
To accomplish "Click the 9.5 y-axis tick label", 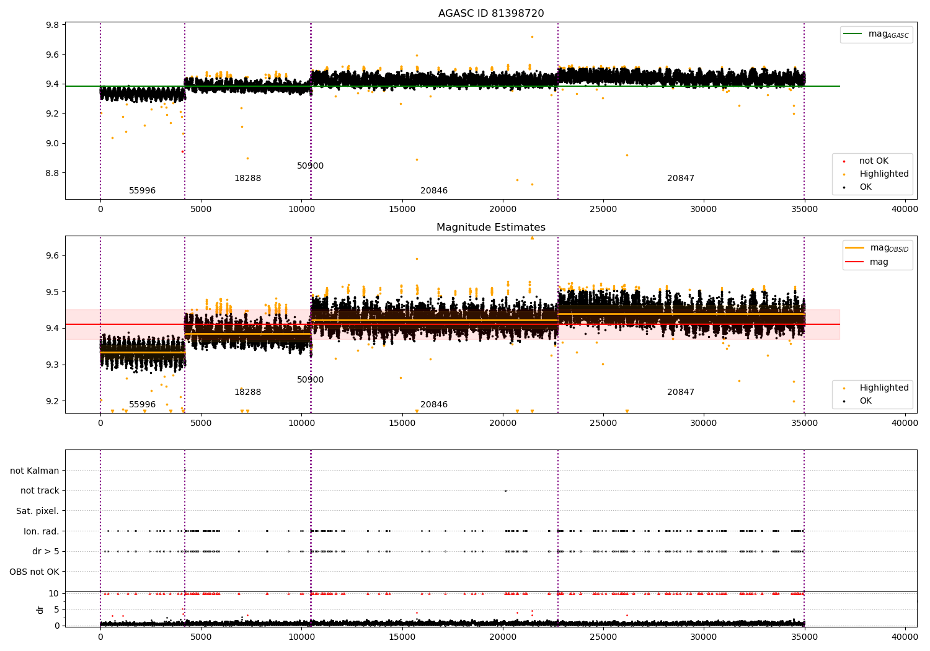I will click(x=53, y=292).
